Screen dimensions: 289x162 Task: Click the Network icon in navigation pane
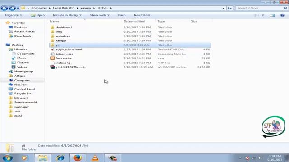11,85
